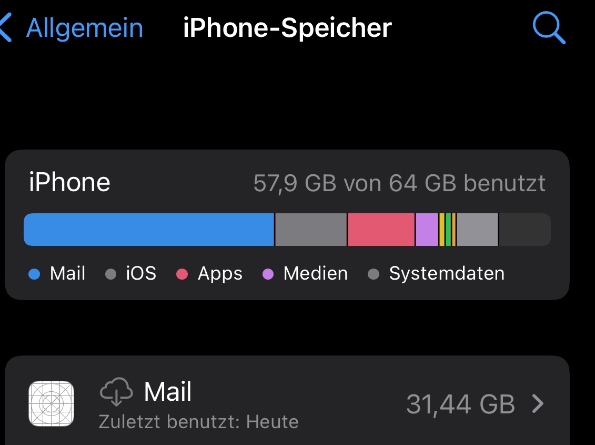Click the blue Mail segment of storage bar
This screenshot has height=445, width=595.
[149, 230]
